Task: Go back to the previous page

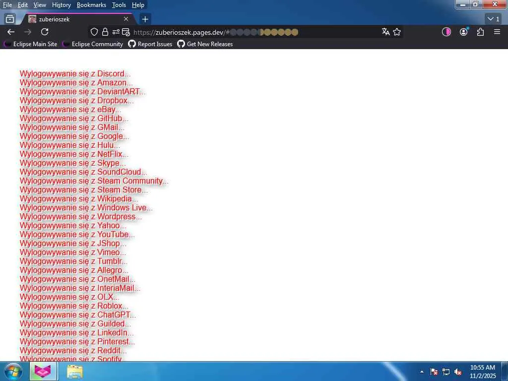Action: [11, 32]
